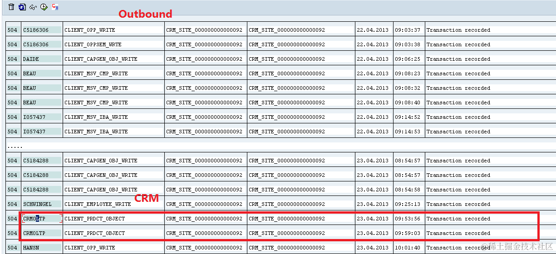Click user I057437 in the 09:14:52 row
The image size is (556, 254).
pos(42,117)
